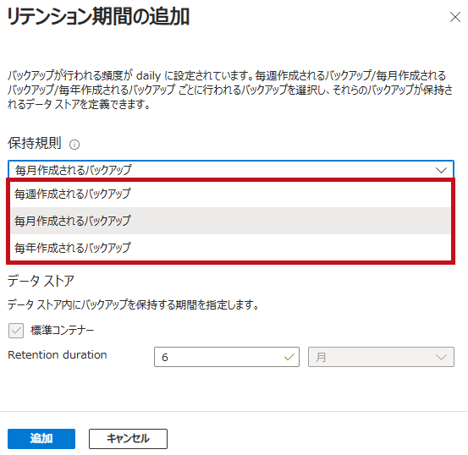Click the blue 追加 button
The width and height of the screenshot is (468, 455).
pyautogui.click(x=41, y=439)
